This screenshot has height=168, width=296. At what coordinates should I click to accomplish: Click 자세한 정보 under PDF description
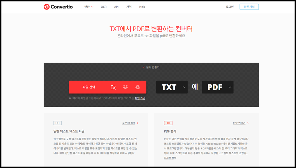pos(170,158)
